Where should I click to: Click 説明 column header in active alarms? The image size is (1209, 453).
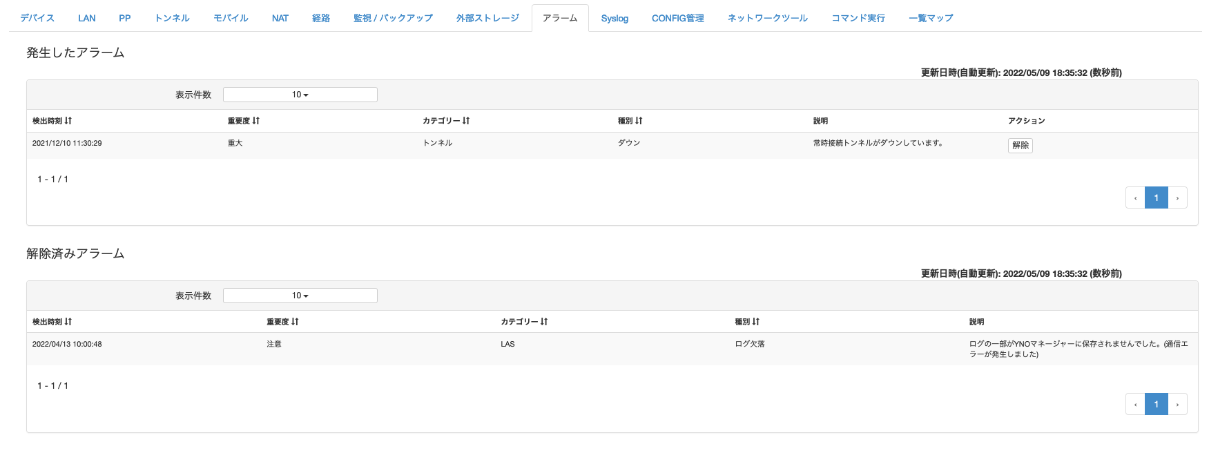[x=820, y=121]
